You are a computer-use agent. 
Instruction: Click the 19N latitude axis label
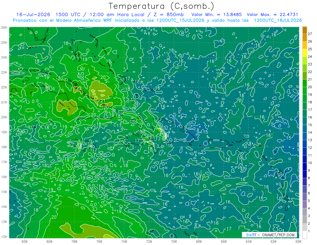coord(4,132)
